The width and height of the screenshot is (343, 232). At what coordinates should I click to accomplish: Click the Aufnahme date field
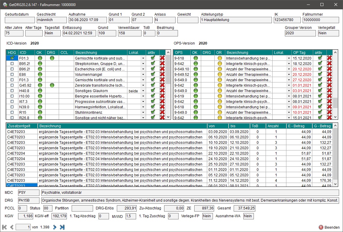(88, 20)
